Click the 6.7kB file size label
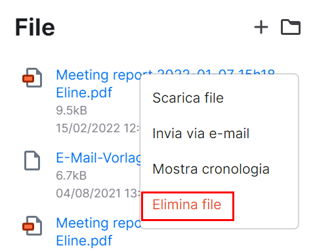The height and width of the screenshot is (252, 336). click(72, 176)
